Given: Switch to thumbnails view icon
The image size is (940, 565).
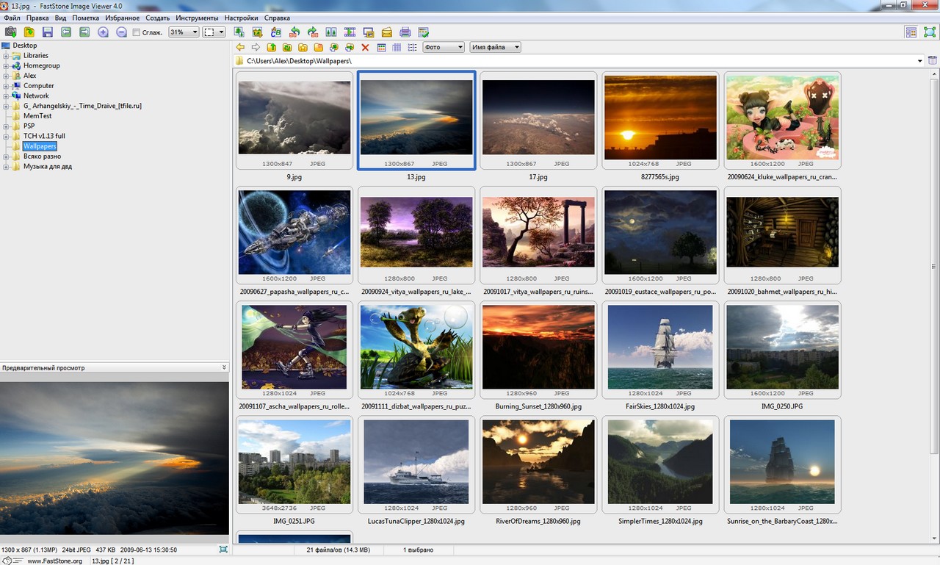Looking at the screenshot, I should click(381, 47).
